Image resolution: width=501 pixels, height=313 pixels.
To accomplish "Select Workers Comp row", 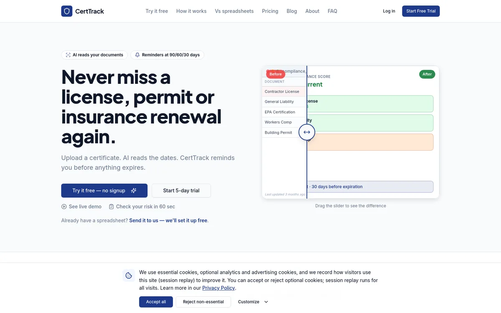I will click(x=284, y=122).
